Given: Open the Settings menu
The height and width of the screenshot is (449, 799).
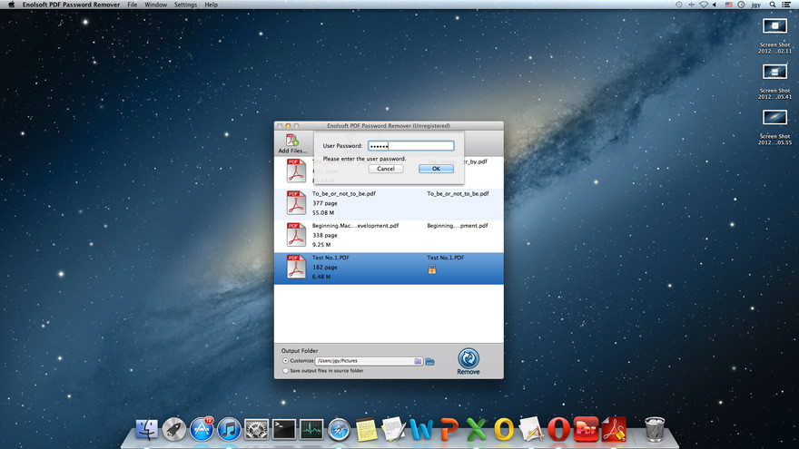Looking at the screenshot, I should click(x=185, y=5).
